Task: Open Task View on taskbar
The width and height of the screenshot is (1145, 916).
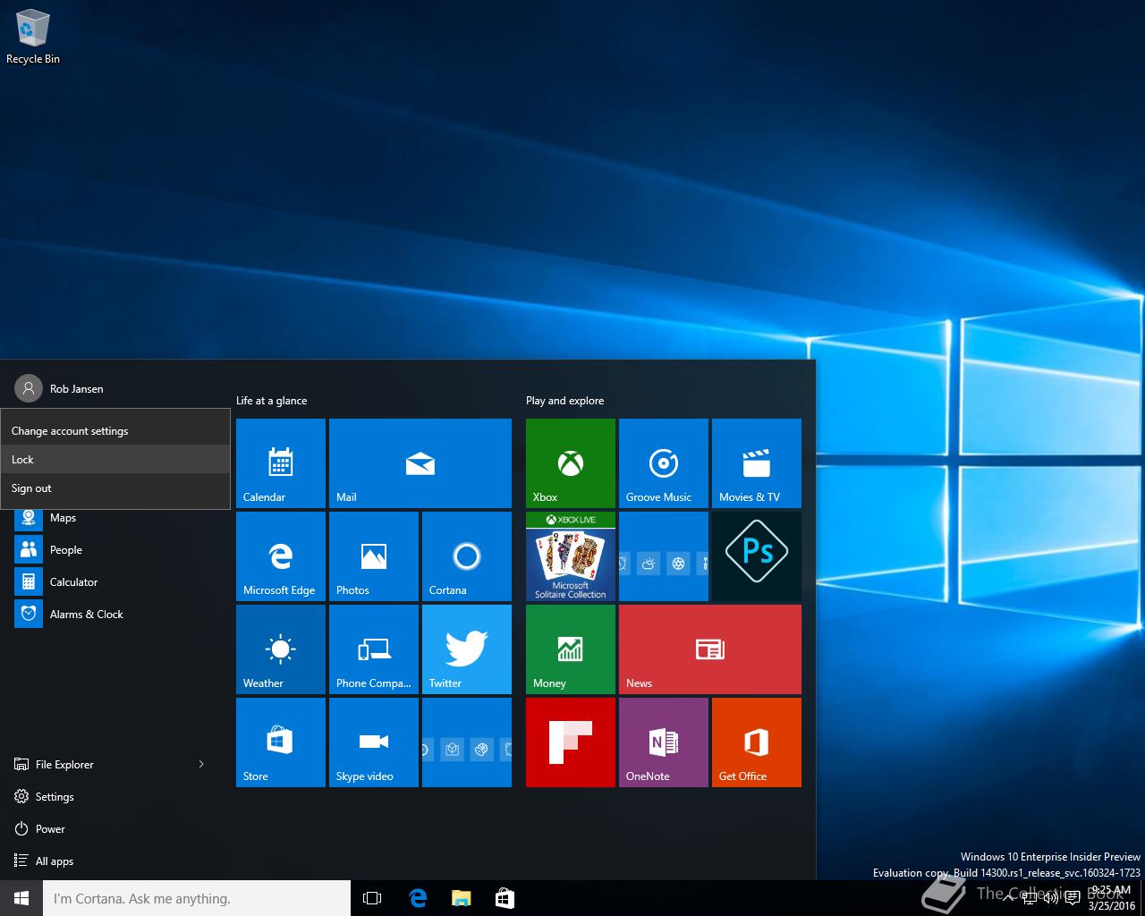Action: tap(372, 898)
